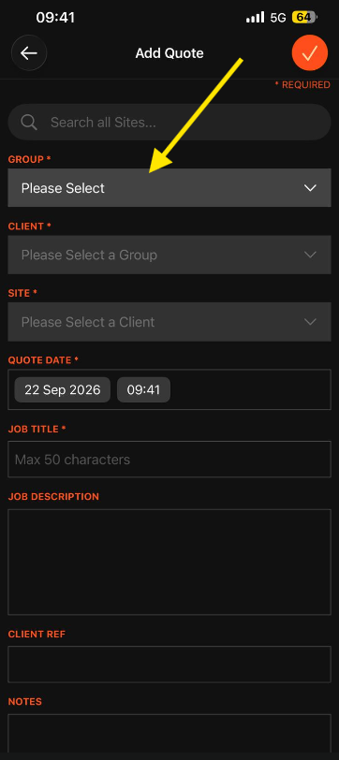
Task: Tap the status bar clock
Action: pos(55,18)
